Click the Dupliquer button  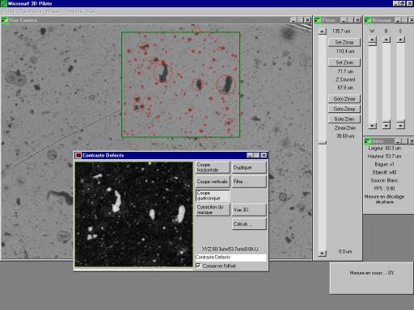[x=249, y=167]
